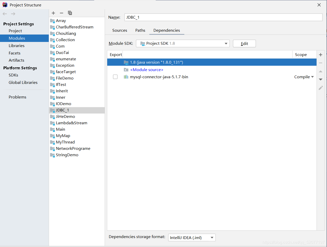Click the back navigation arrow
This screenshot has height=247, width=327.
coord(5,14)
